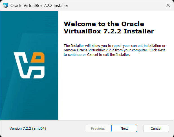
Task: Click the last line of the description mentioning 'exit the Installer'
Action: [96, 55]
